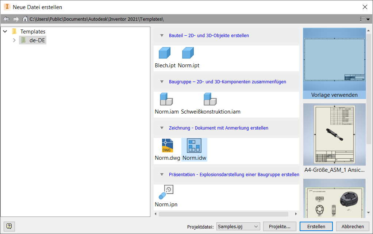Go back with the left arrow icon

tap(7, 19)
